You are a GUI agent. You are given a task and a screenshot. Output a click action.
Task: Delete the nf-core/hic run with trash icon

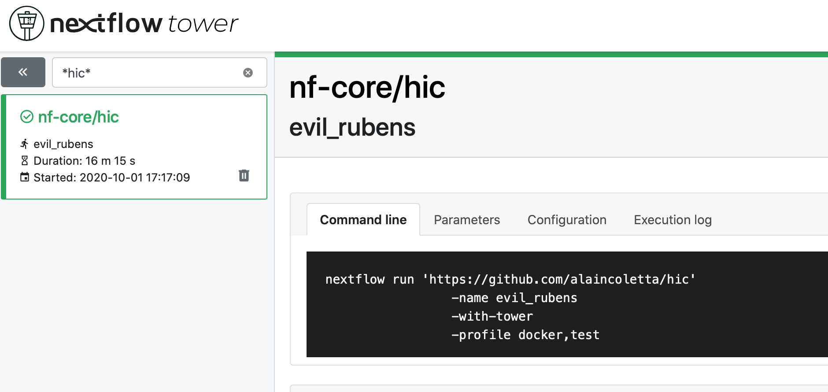244,176
